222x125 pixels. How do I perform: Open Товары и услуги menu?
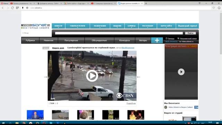[77, 26]
